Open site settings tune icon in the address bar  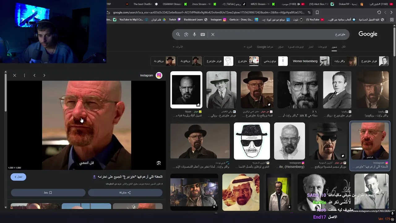coord(309,12)
